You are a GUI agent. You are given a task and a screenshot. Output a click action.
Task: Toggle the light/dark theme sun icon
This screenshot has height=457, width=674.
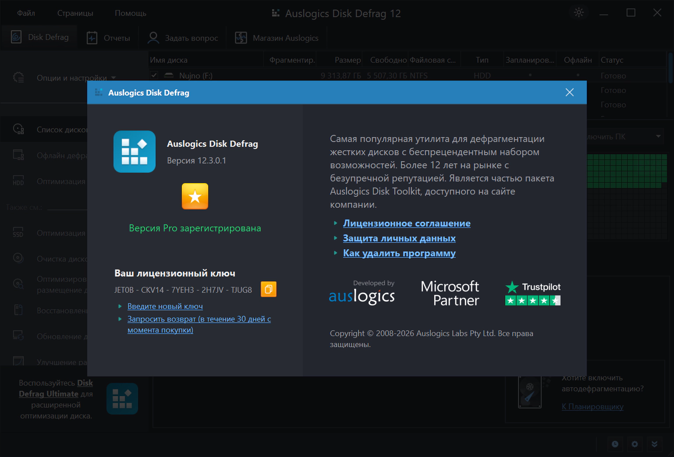point(579,13)
